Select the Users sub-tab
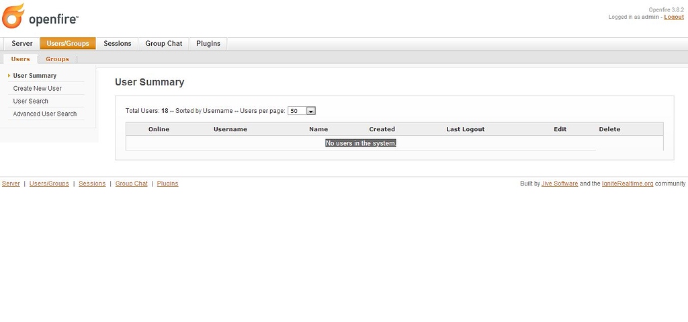The height and width of the screenshot is (322, 688). 20,59
